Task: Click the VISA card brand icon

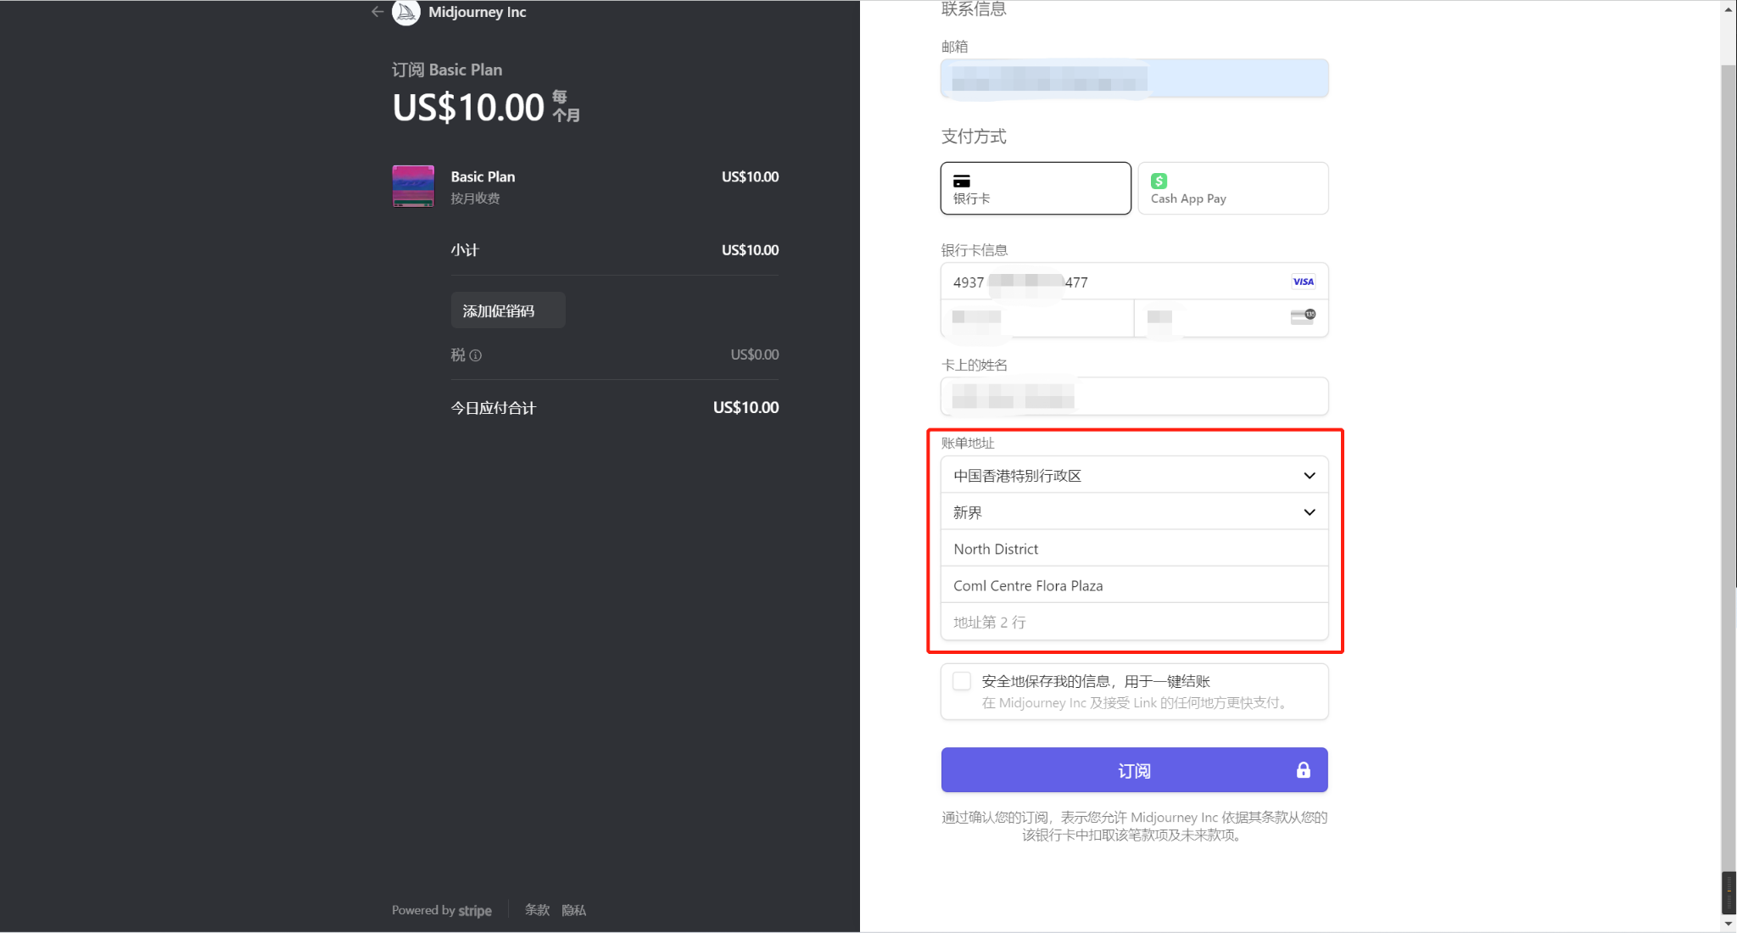Action: (x=1303, y=282)
